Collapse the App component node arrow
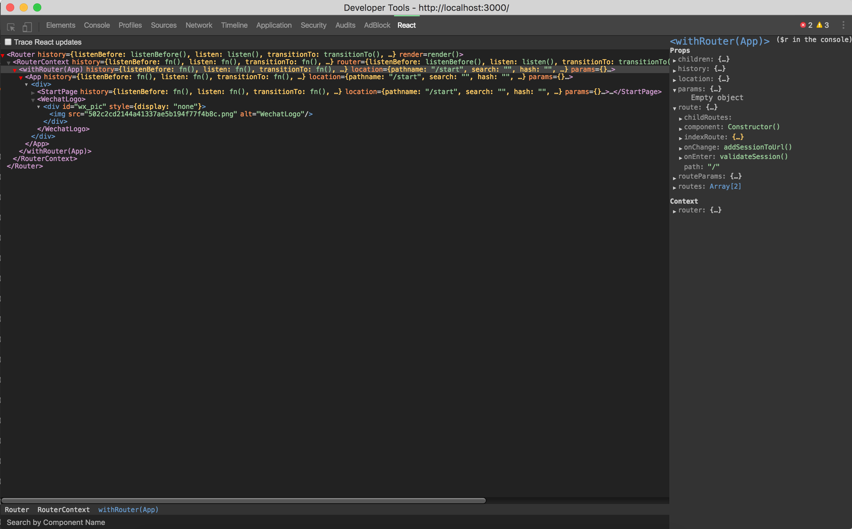The image size is (852, 529). coord(21,78)
